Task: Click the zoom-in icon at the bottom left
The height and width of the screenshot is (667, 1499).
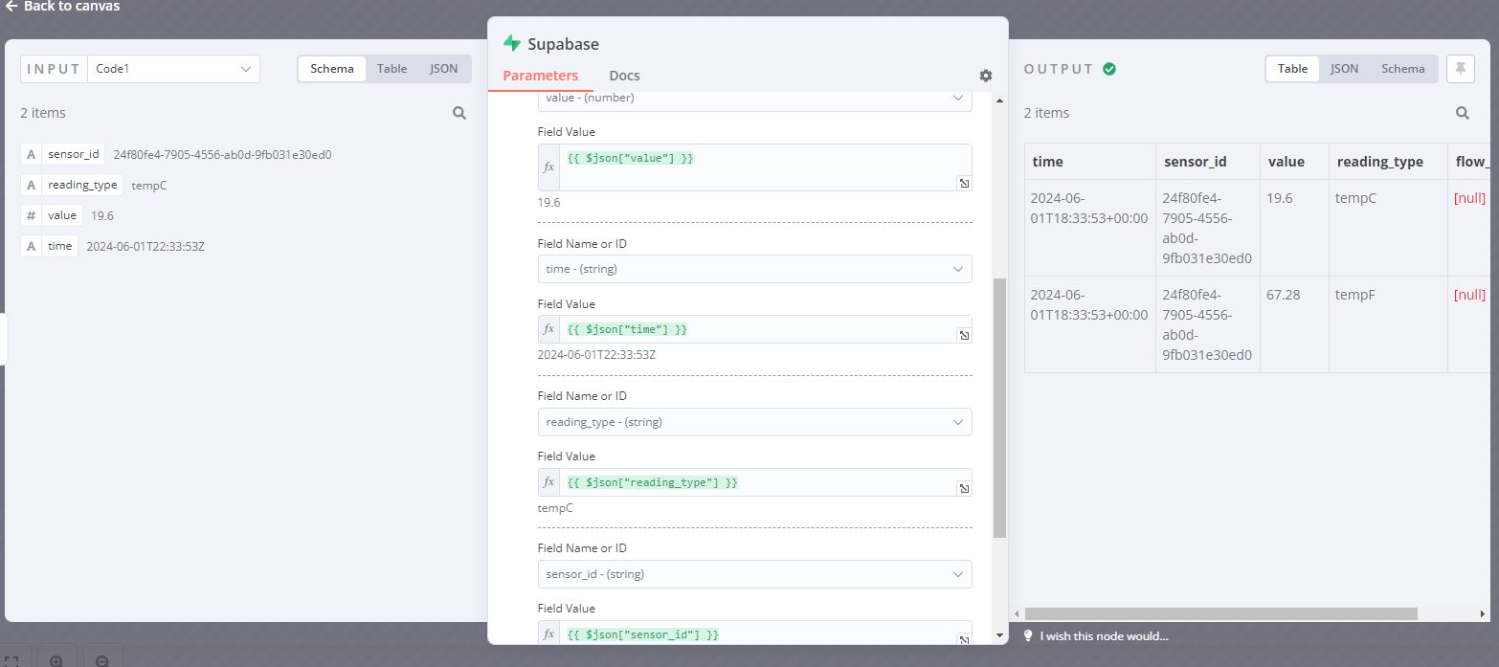Action: click(x=57, y=659)
